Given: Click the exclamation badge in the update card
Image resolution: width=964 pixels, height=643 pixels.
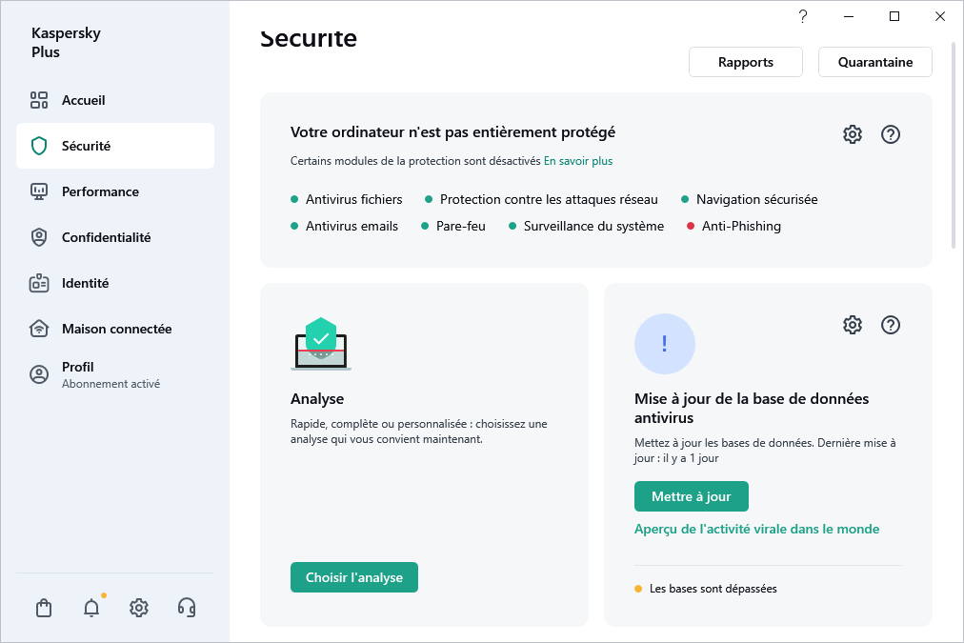Looking at the screenshot, I should 665,344.
